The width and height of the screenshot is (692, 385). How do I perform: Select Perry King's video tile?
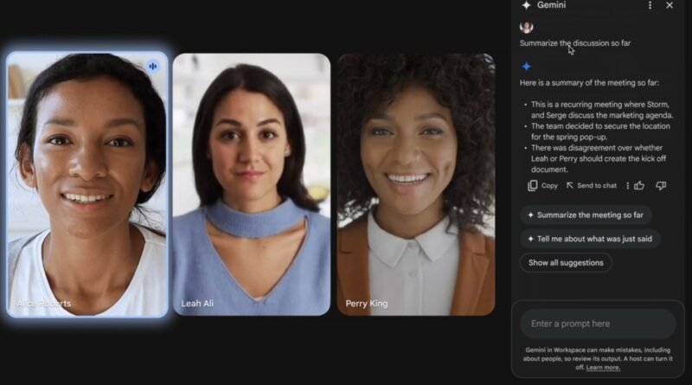[x=416, y=184]
